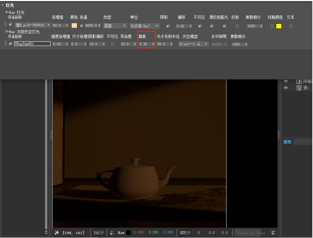Open the 类型 dropdown showing 圆盘
This screenshot has width=313, height=238.
115,25
